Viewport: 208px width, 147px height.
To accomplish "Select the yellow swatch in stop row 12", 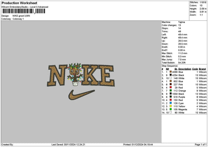I will (x=171, y=106).
